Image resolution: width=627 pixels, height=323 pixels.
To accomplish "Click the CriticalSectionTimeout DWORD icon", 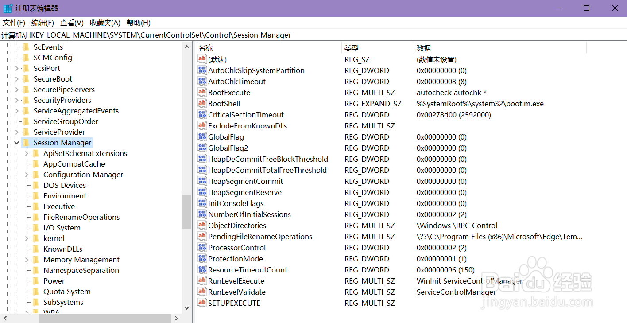I will pos(202,115).
